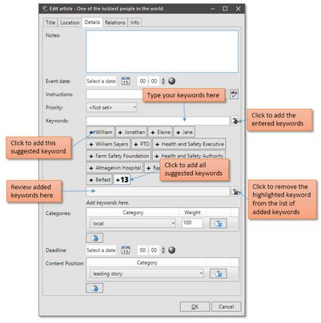Click the Event date time stepper arrows

click(163, 81)
